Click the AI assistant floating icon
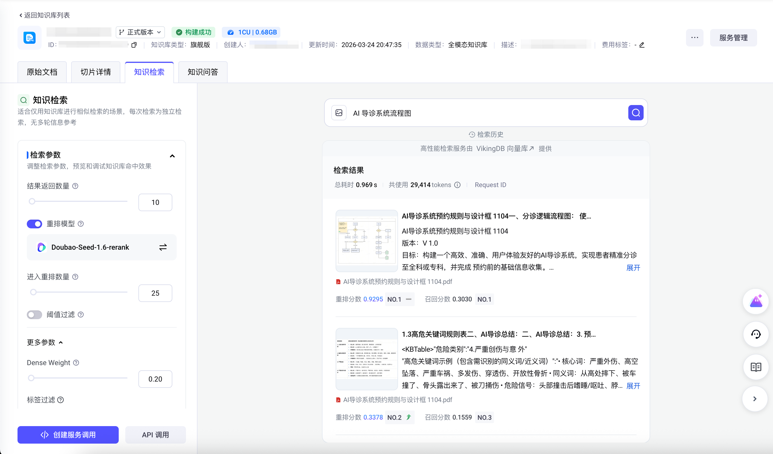Viewport: 773px width, 454px height. (755, 301)
